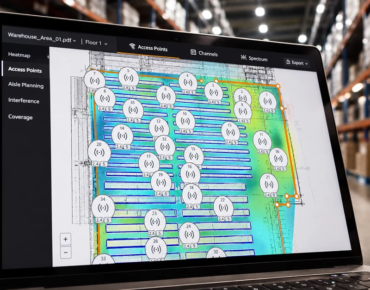
Task: Open Interference in the sidebar
Action: pos(24,100)
